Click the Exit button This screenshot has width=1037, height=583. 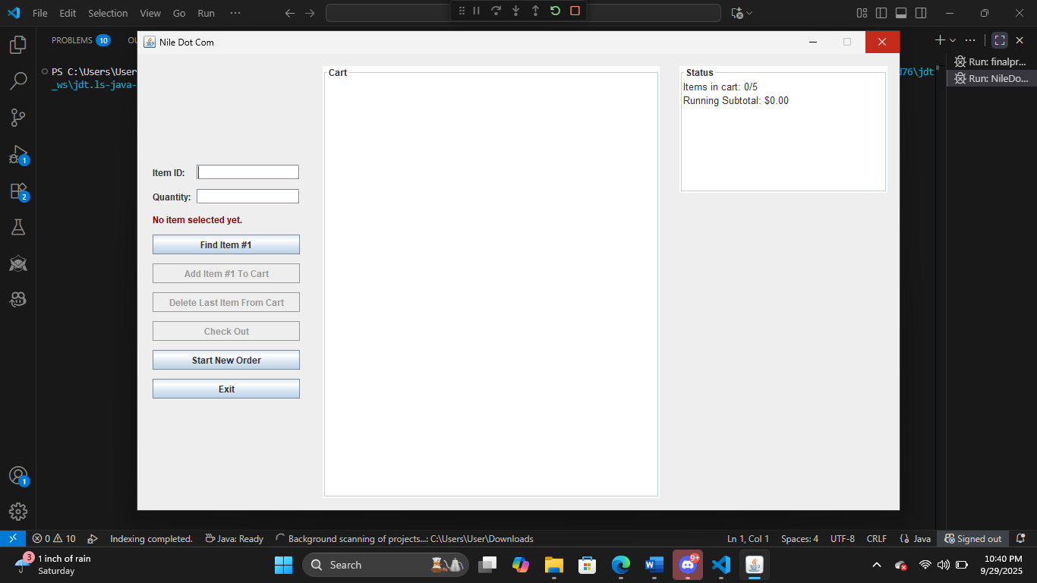click(x=226, y=389)
